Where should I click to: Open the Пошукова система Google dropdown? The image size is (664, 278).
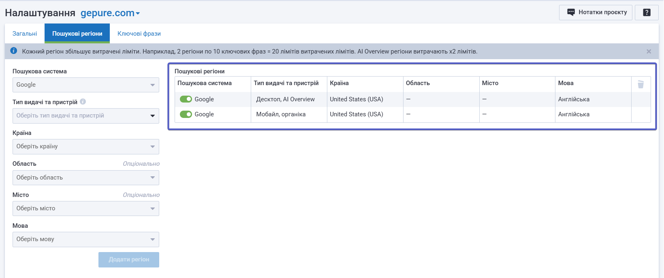click(x=85, y=85)
